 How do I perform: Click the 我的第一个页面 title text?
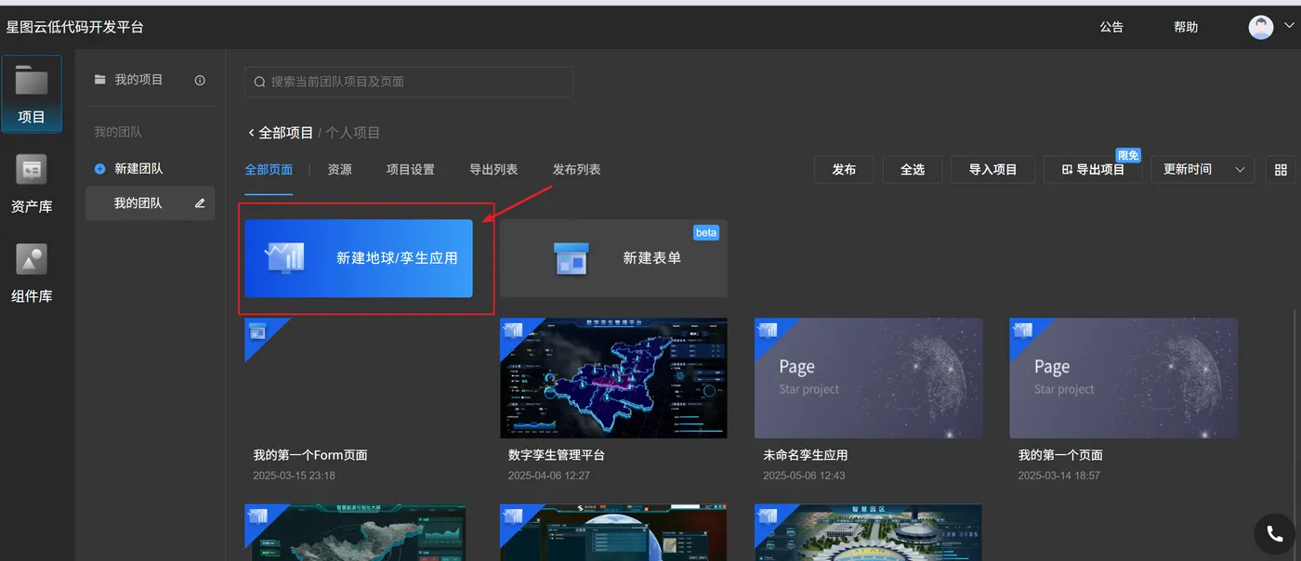point(1060,455)
